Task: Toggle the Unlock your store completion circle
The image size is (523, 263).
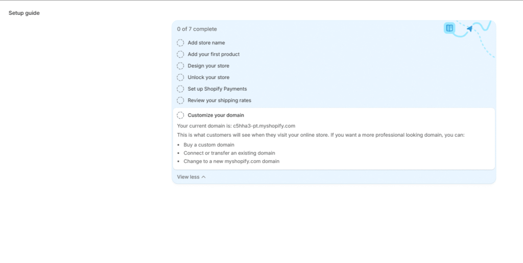Action: [x=180, y=77]
